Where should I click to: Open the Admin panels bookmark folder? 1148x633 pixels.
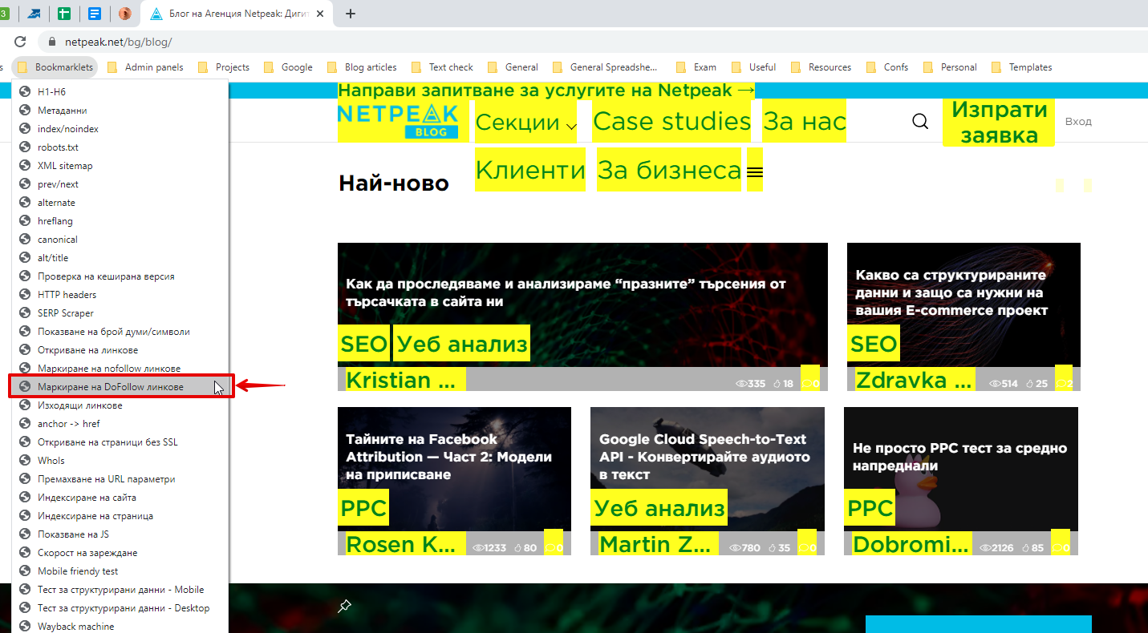pyautogui.click(x=145, y=67)
